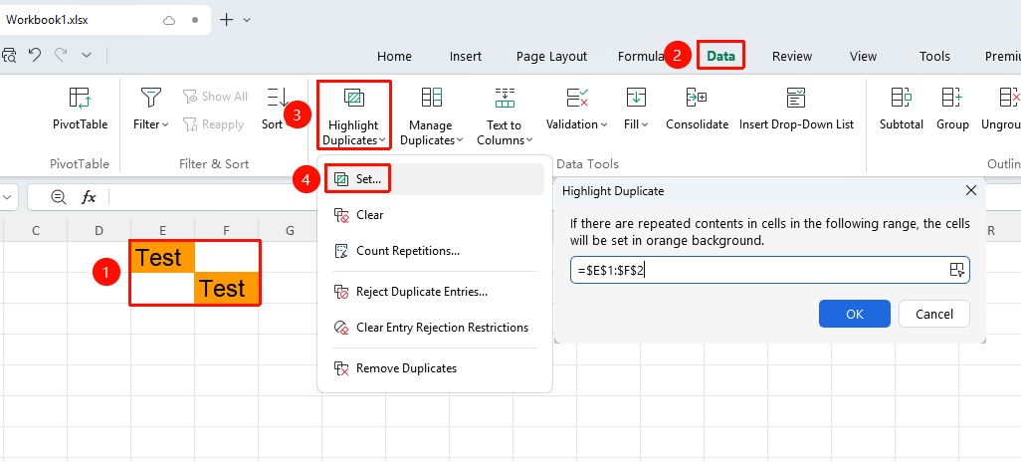Viewport: 1021px width, 462px height.
Task: Select orange cell E1 containing Test
Action: [163, 257]
